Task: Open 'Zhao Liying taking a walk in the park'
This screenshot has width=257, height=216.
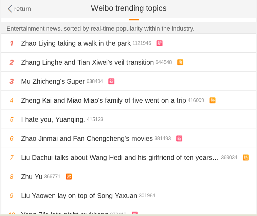Action: click(76, 43)
